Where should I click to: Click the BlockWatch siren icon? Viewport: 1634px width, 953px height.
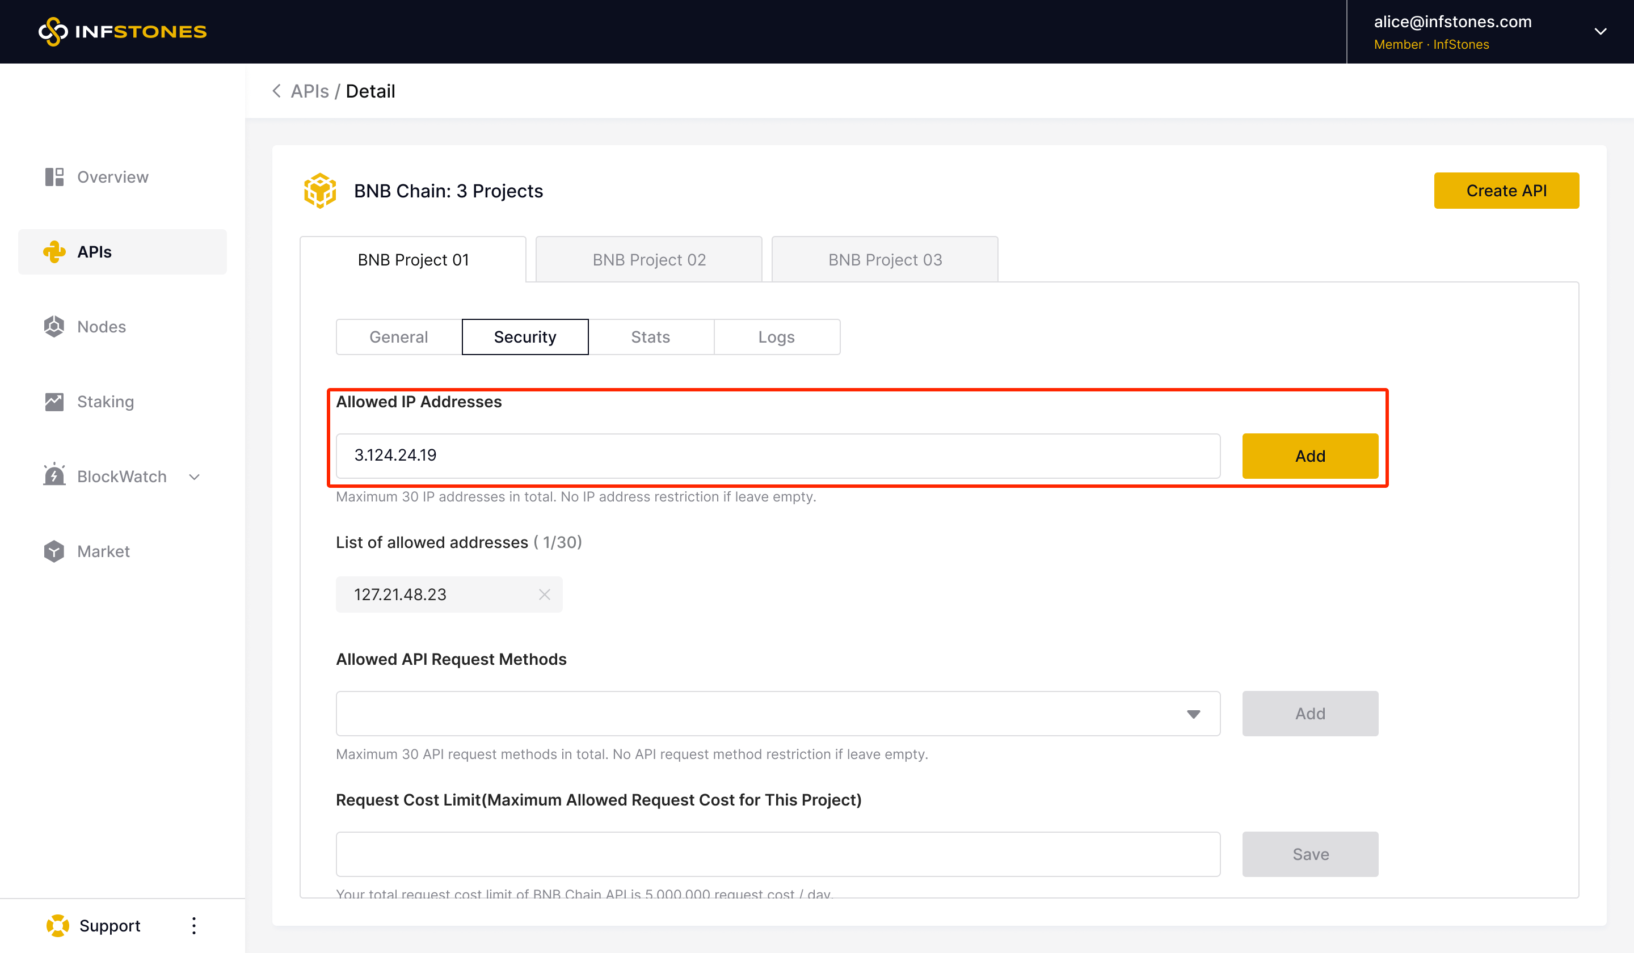54,476
